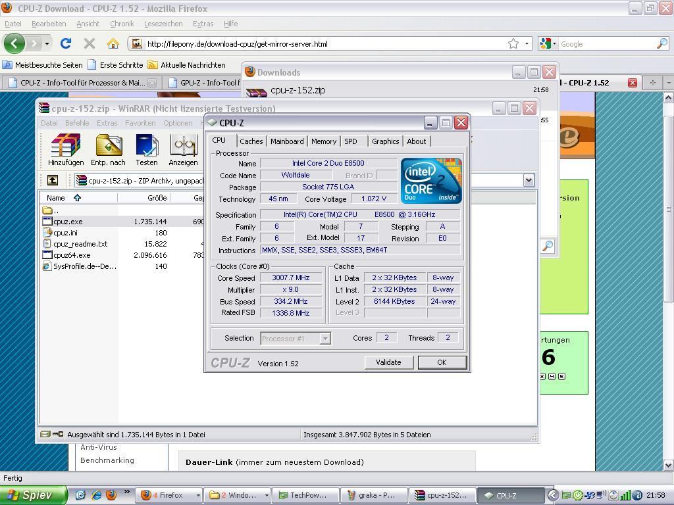The image size is (674, 505).
Task: Click OK button in CPU-Z
Action: (x=442, y=362)
